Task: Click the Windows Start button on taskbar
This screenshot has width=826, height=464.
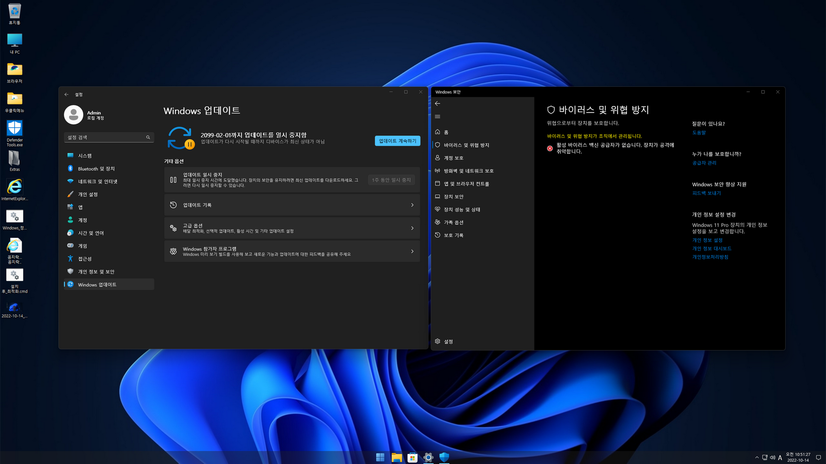Action: [x=380, y=457]
